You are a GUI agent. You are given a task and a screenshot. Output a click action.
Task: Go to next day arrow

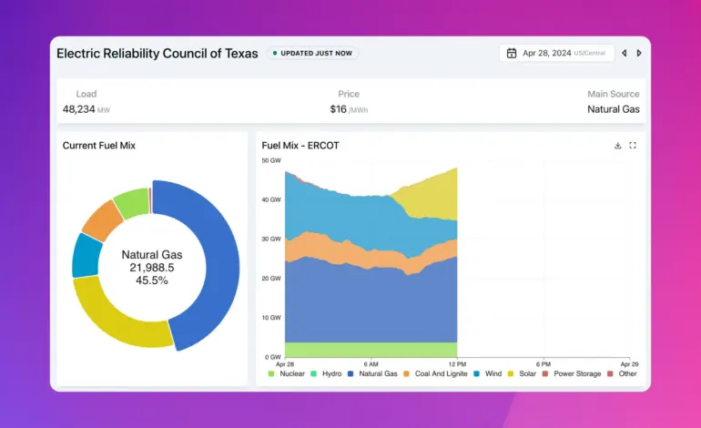click(639, 53)
